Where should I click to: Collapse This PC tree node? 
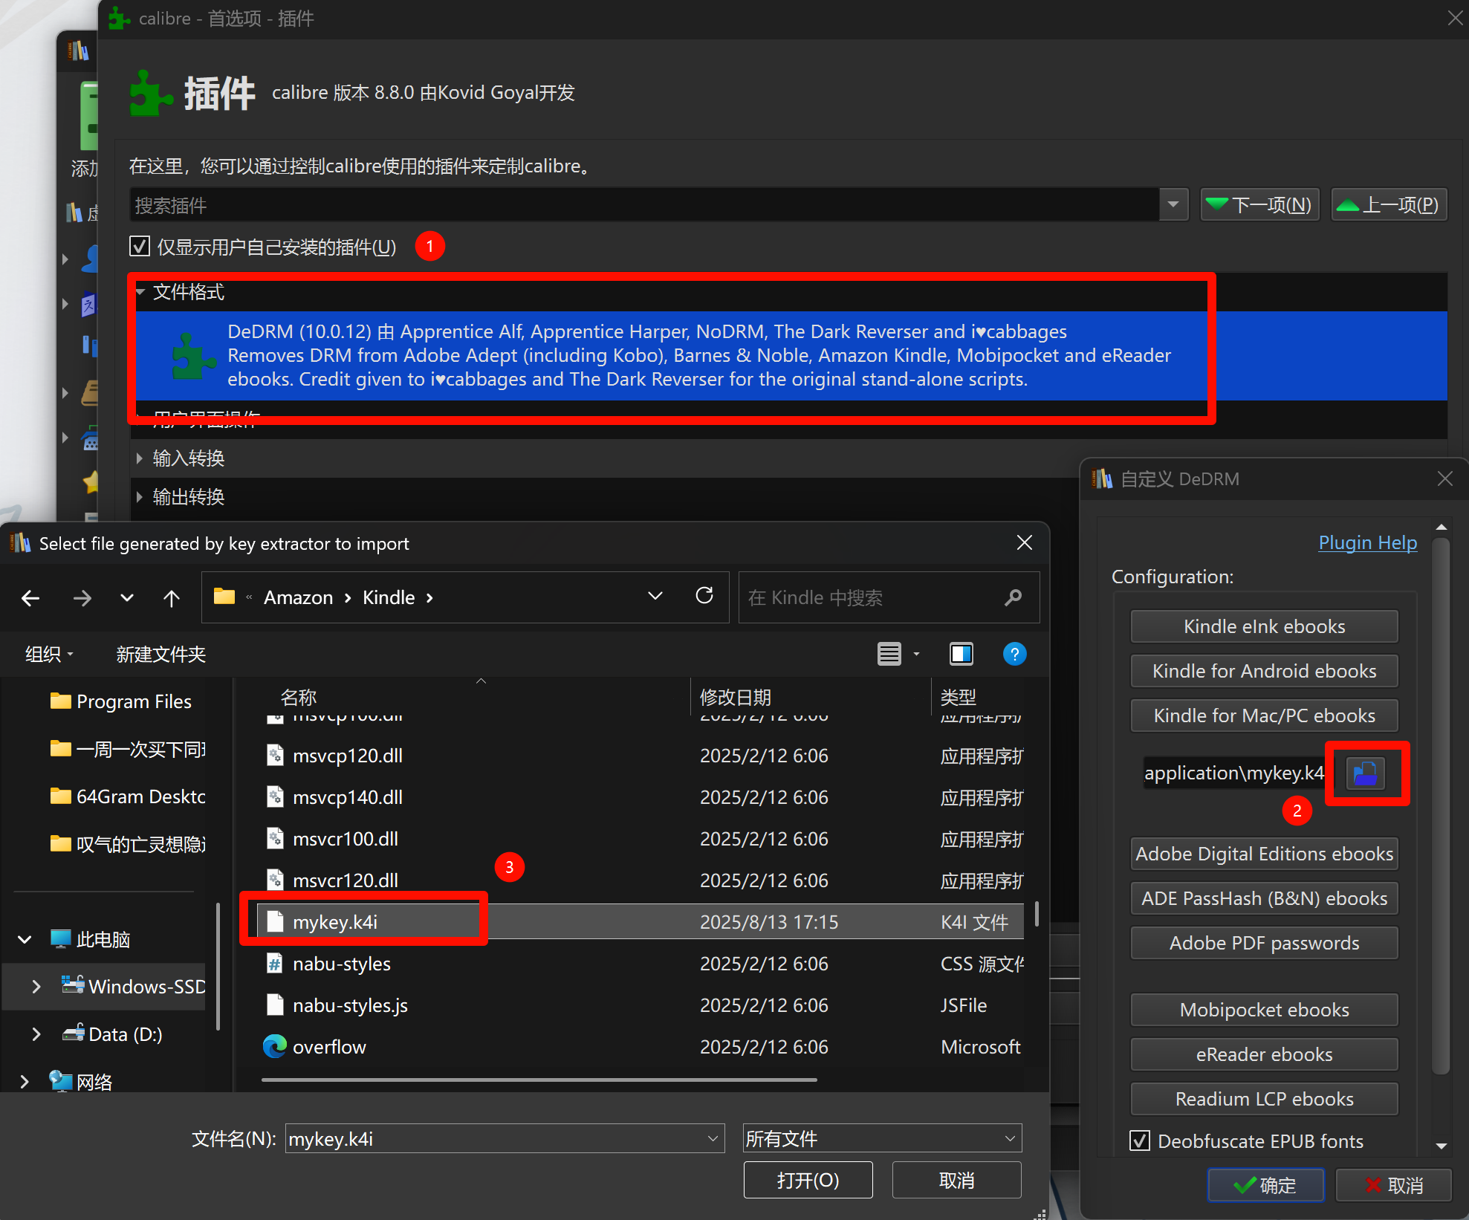tap(25, 939)
